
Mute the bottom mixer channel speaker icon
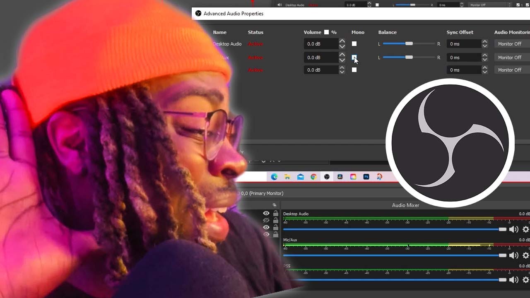click(x=513, y=280)
